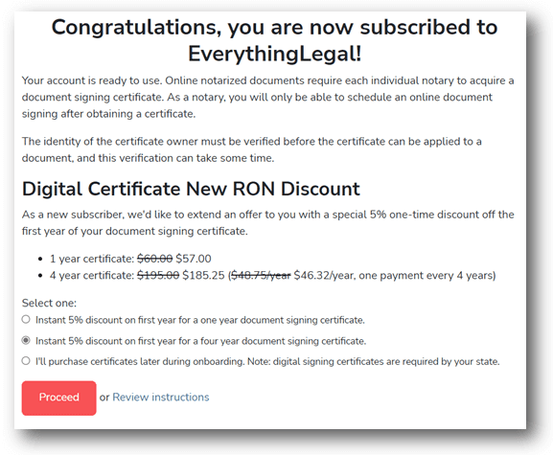Click the As a new subscriber paragraph
Viewport: 553px width, 455px height.
click(x=268, y=223)
